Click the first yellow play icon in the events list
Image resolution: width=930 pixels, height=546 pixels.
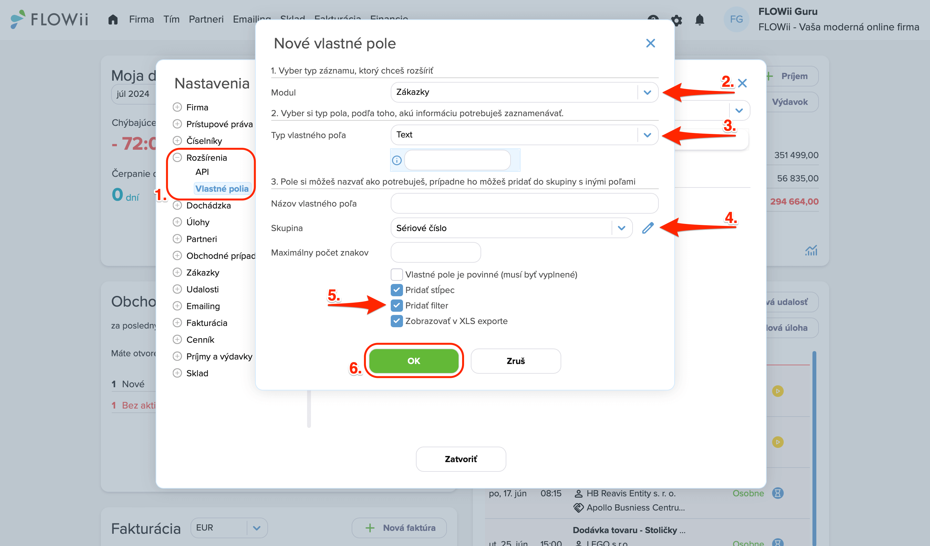pos(778,391)
